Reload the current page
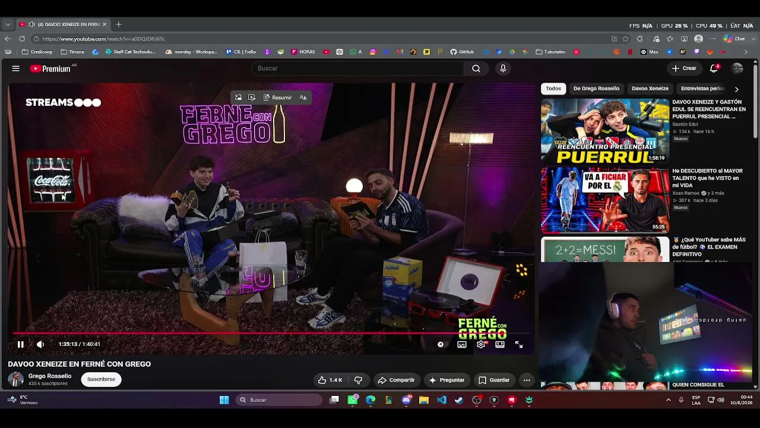 (x=22, y=39)
